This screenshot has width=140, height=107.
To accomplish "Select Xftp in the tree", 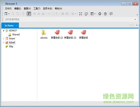I will pos(11,47).
